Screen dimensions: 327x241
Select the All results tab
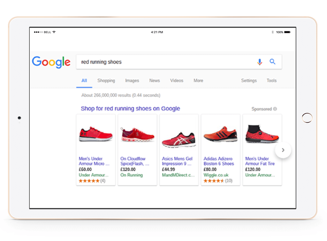pos(84,81)
